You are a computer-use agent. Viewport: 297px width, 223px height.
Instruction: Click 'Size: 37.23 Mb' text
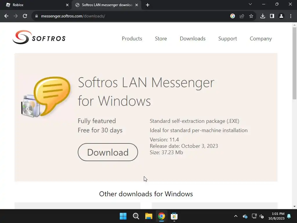click(166, 152)
